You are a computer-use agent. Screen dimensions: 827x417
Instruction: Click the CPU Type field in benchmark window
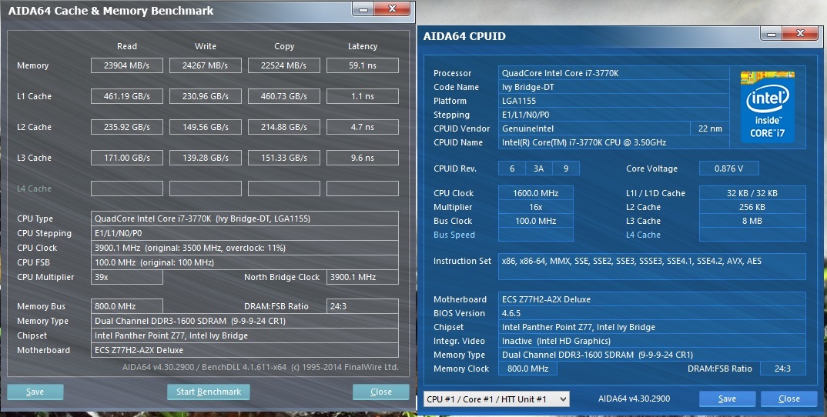tap(245, 219)
